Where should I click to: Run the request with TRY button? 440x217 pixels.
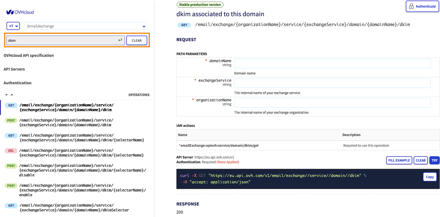434,160
